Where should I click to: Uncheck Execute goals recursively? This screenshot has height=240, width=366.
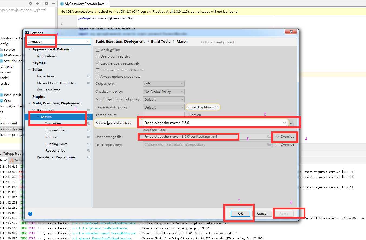(x=97, y=63)
